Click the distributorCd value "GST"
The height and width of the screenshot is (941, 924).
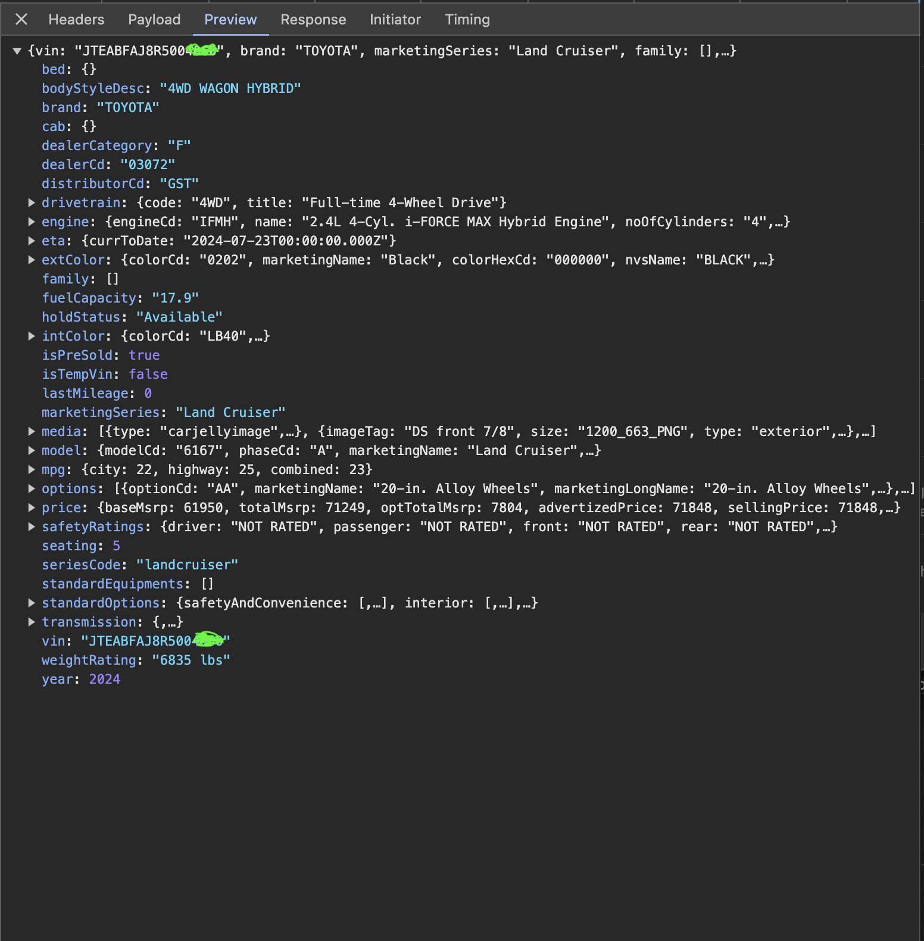[x=179, y=183]
